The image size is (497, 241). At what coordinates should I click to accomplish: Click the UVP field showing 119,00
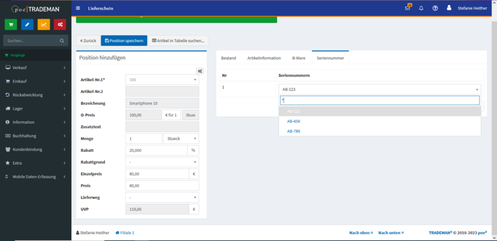pyautogui.click(x=157, y=209)
